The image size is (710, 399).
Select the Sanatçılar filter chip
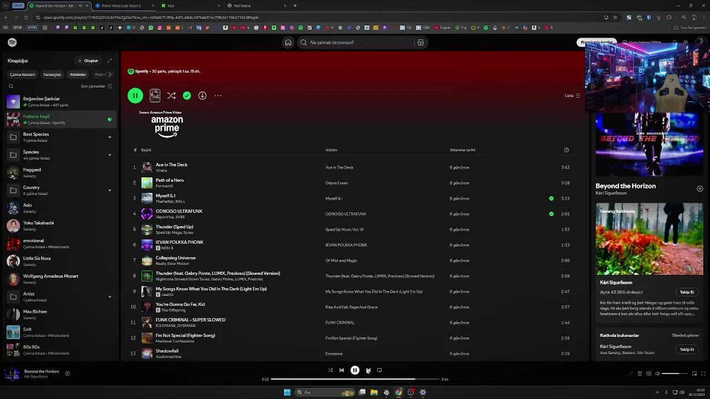pos(52,74)
